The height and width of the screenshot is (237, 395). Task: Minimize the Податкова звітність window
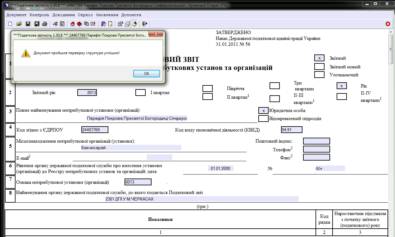coord(367,4)
